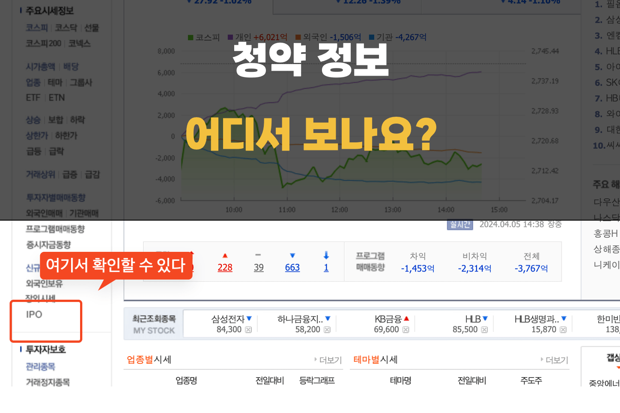Remove 삼성전자 from recent stocks
The width and height of the screenshot is (620, 413).
click(x=248, y=330)
